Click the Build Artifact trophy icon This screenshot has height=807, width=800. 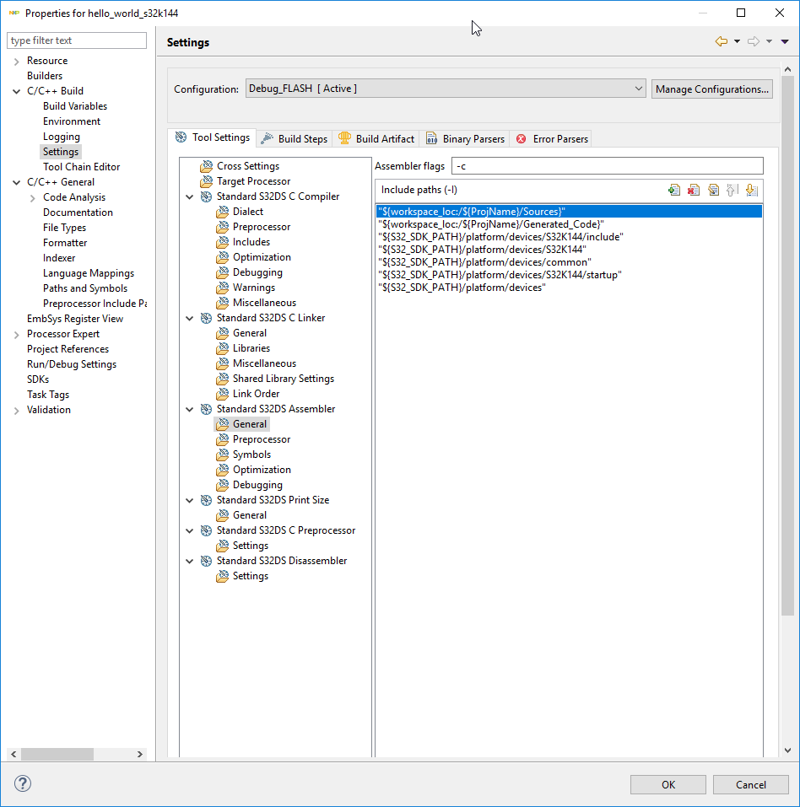[x=344, y=138]
